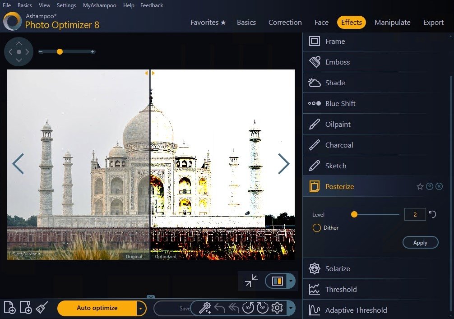Viewport: 454px width, 319px height.
Task: Click the broom clear-list icon
Action: tap(42, 308)
